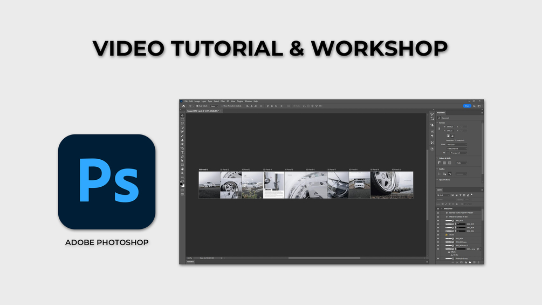
Task: Hide the 'EDITED USING CLEAN PRESET' text layer
Action: click(x=438, y=213)
